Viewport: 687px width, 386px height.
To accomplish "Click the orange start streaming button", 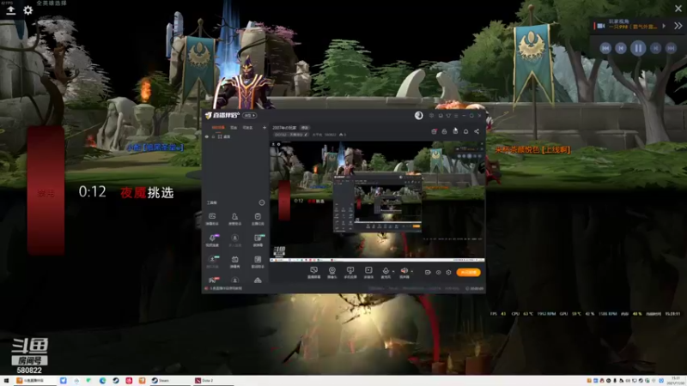I will [x=468, y=272].
